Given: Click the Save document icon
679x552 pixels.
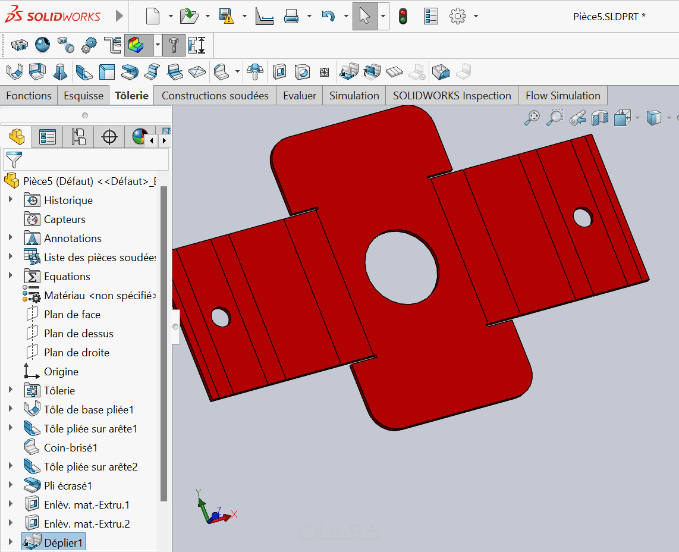Looking at the screenshot, I should point(226,16).
